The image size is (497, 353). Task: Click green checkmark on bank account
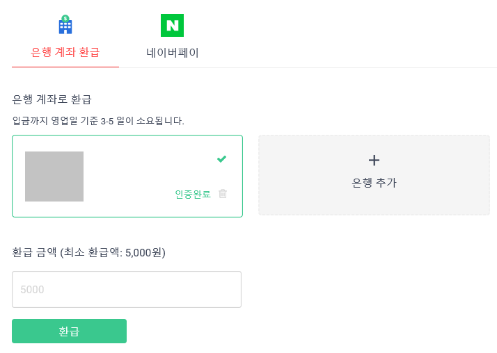tap(221, 159)
